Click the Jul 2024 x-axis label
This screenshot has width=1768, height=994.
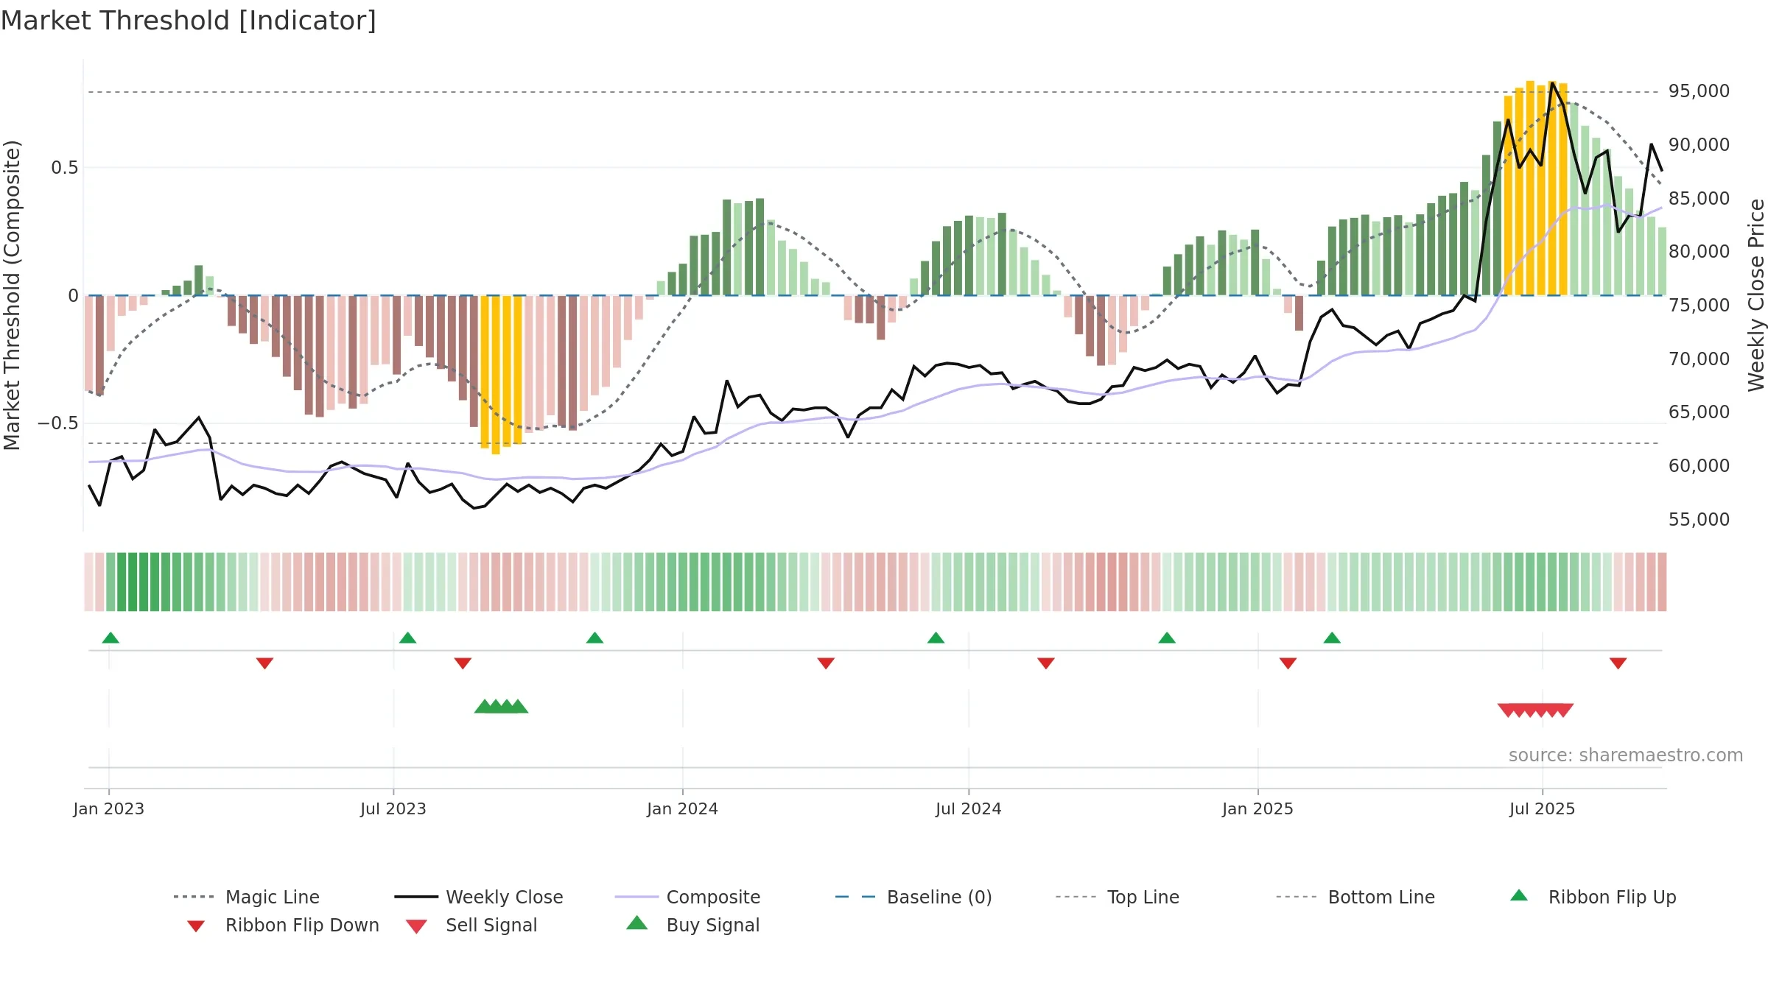click(x=969, y=808)
